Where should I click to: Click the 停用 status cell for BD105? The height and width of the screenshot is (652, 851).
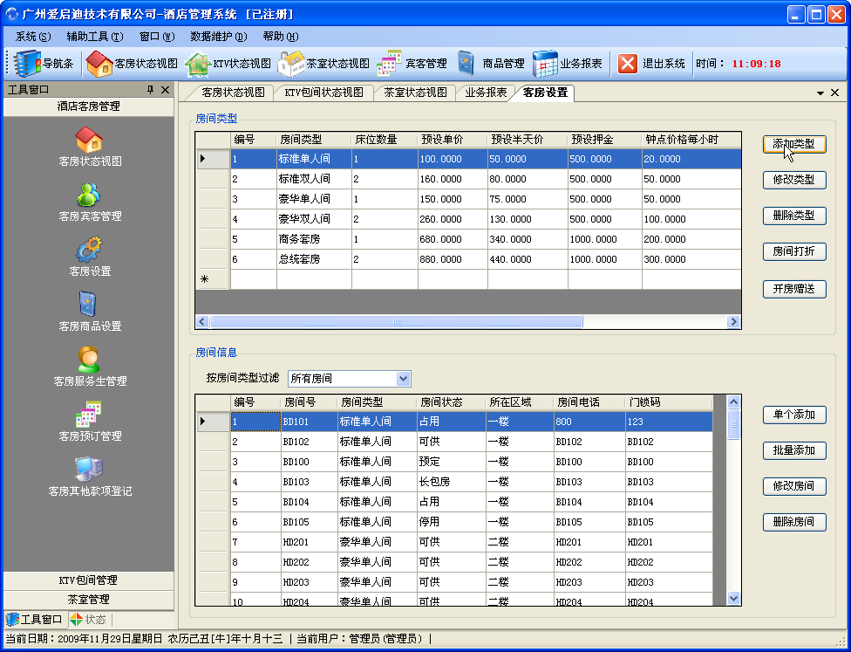(451, 522)
